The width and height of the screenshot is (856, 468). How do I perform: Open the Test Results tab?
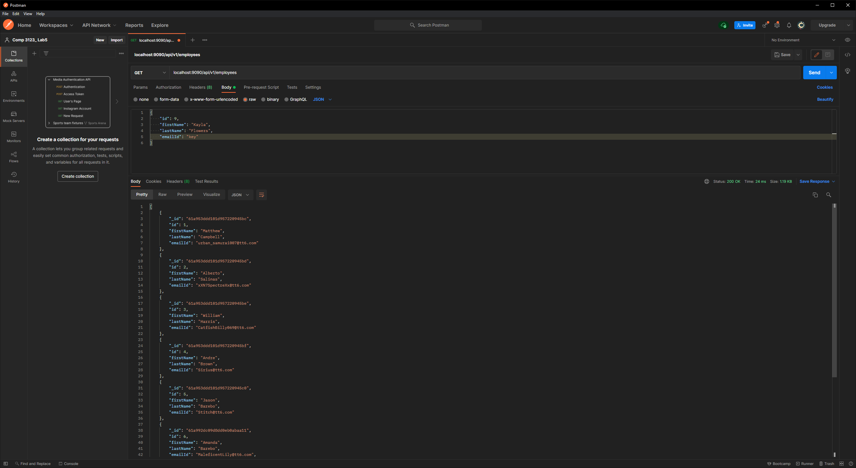[206, 181]
